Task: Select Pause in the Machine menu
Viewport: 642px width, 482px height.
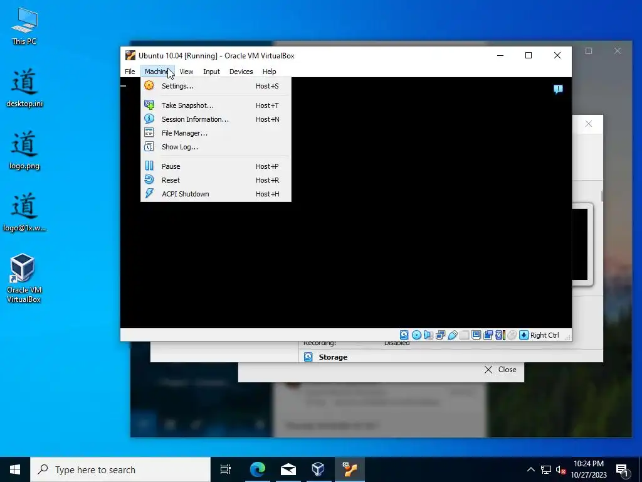Action: 216,166
